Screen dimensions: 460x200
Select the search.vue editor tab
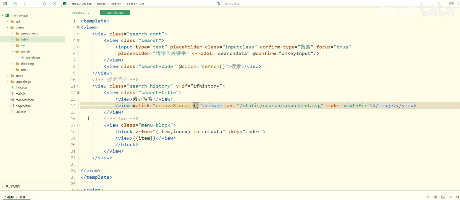[x=115, y=13]
